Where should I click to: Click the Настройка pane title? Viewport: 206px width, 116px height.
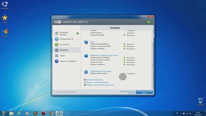pyautogui.click(x=115, y=28)
